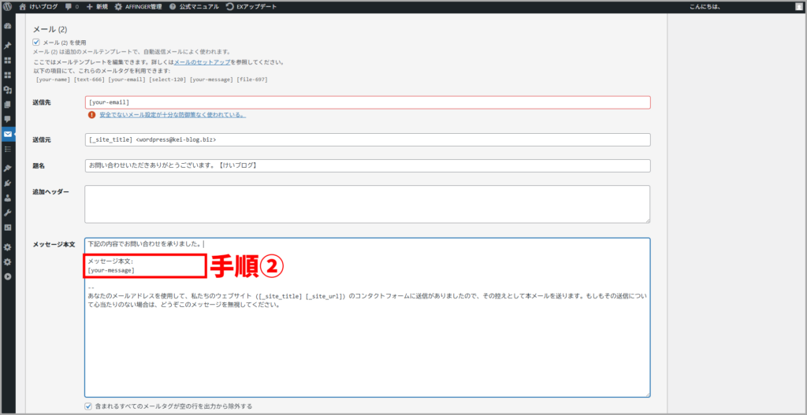Focus the 題名 subject input field
The width and height of the screenshot is (807, 415).
(367, 166)
